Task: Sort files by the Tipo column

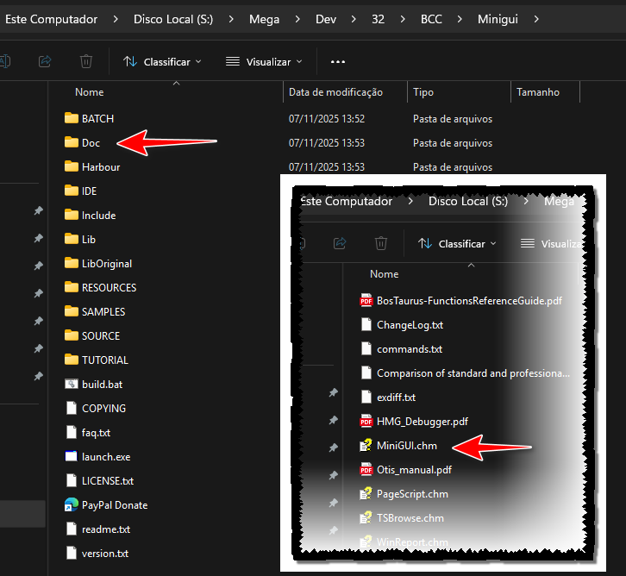Action: point(423,92)
